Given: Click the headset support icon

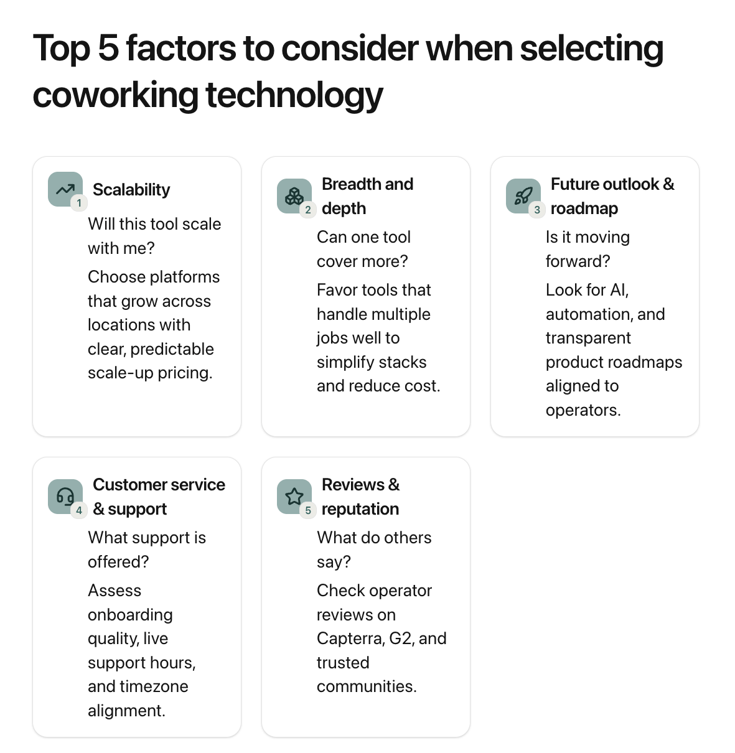Looking at the screenshot, I should coord(65,496).
